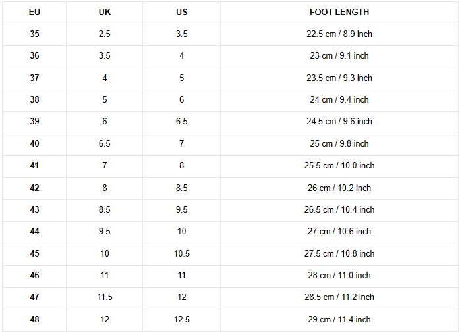Screen dimensions: 460x333
Task: Select EU size 35 cell
Action: pos(34,34)
